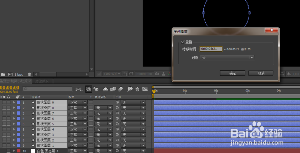Viewport: 300px width, 153px height.
Task: Click the title/action safe icon
Action: click(x=125, y=74)
